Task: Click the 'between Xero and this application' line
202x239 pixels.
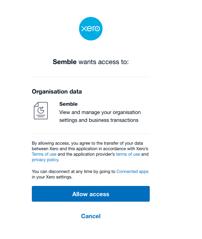Action: [90, 149]
